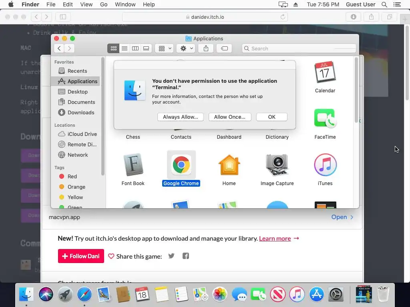The image size is (410, 307).
Task: Select Documents in Finder sidebar
Action: (x=75, y=102)
